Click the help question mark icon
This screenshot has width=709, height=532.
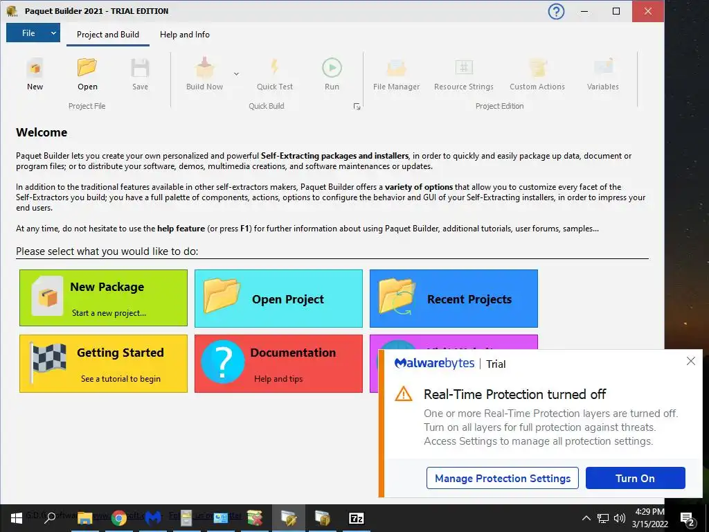click(556, 11)
